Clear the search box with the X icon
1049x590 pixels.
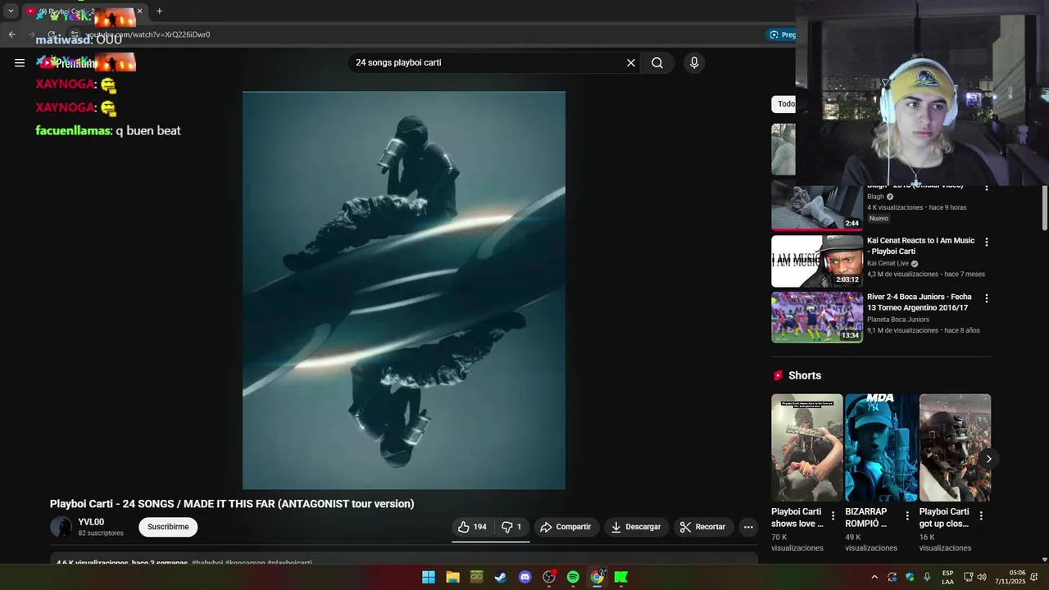[631, 63]
